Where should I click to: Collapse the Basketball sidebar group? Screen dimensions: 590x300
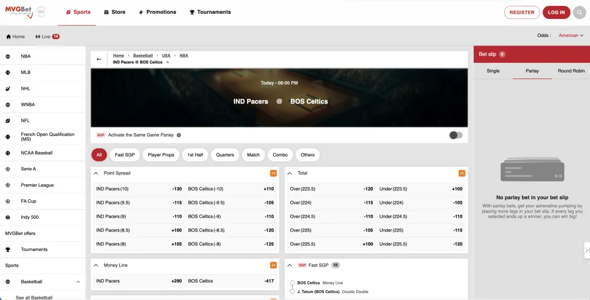[x=78, y=282]
